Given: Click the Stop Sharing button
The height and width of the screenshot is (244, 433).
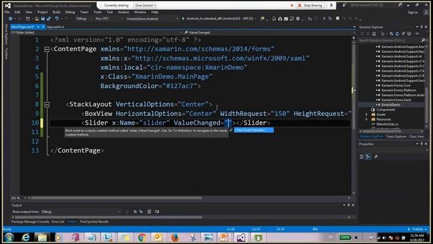Looking at the screenshot, I should 310,5.
